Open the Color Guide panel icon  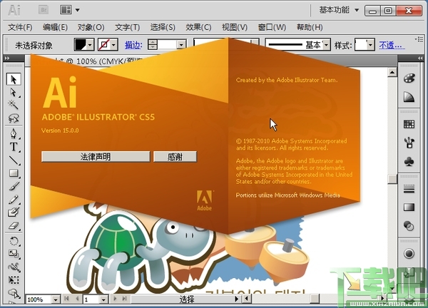(409, 97)
